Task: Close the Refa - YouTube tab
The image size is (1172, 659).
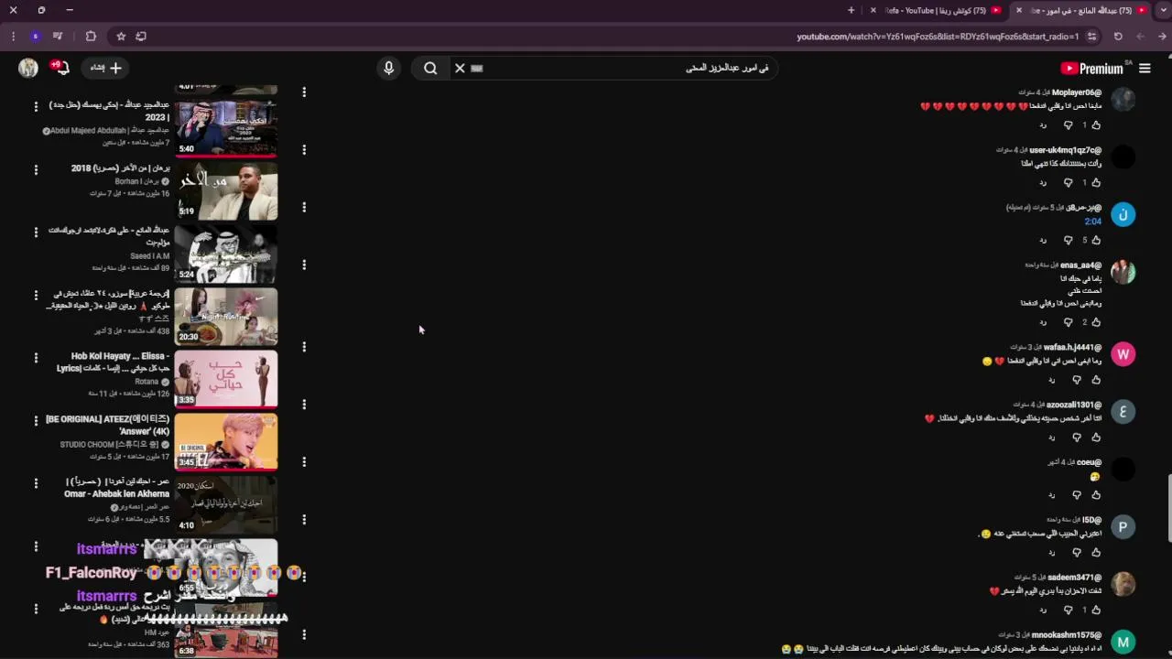Action: point(873,10)
